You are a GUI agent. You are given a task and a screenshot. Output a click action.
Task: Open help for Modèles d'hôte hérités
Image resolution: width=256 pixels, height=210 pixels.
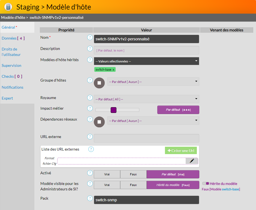(x=90, y=59)
